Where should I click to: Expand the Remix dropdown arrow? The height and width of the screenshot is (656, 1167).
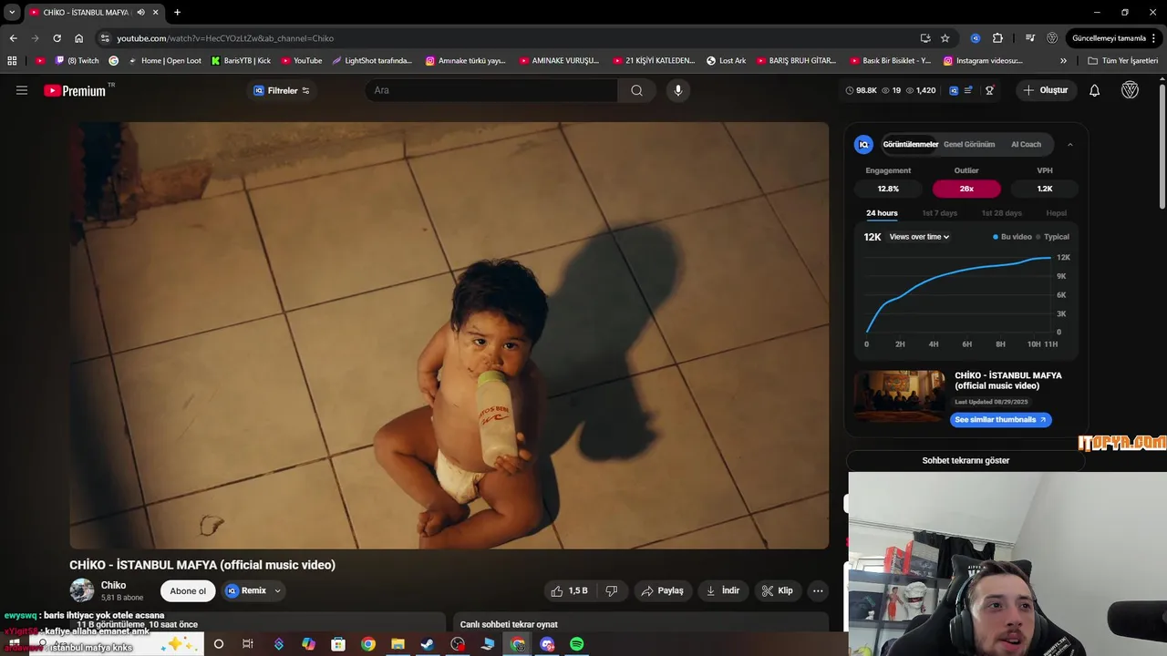(x=278, y=591)
